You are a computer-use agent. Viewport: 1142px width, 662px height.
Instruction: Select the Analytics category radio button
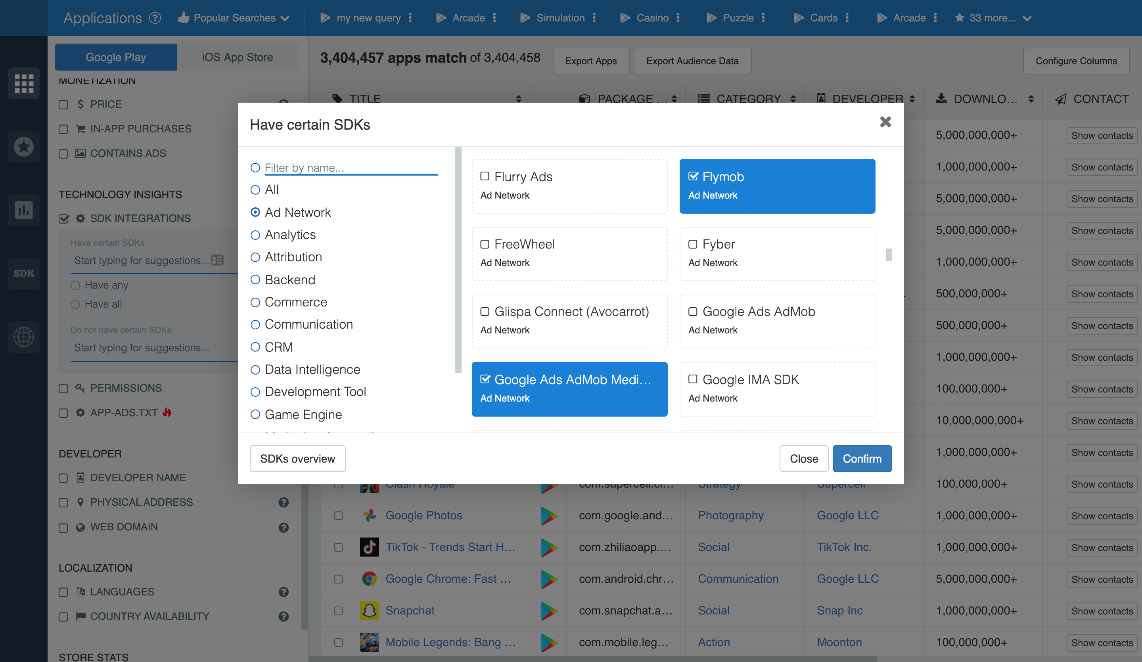tap(255, 235)
